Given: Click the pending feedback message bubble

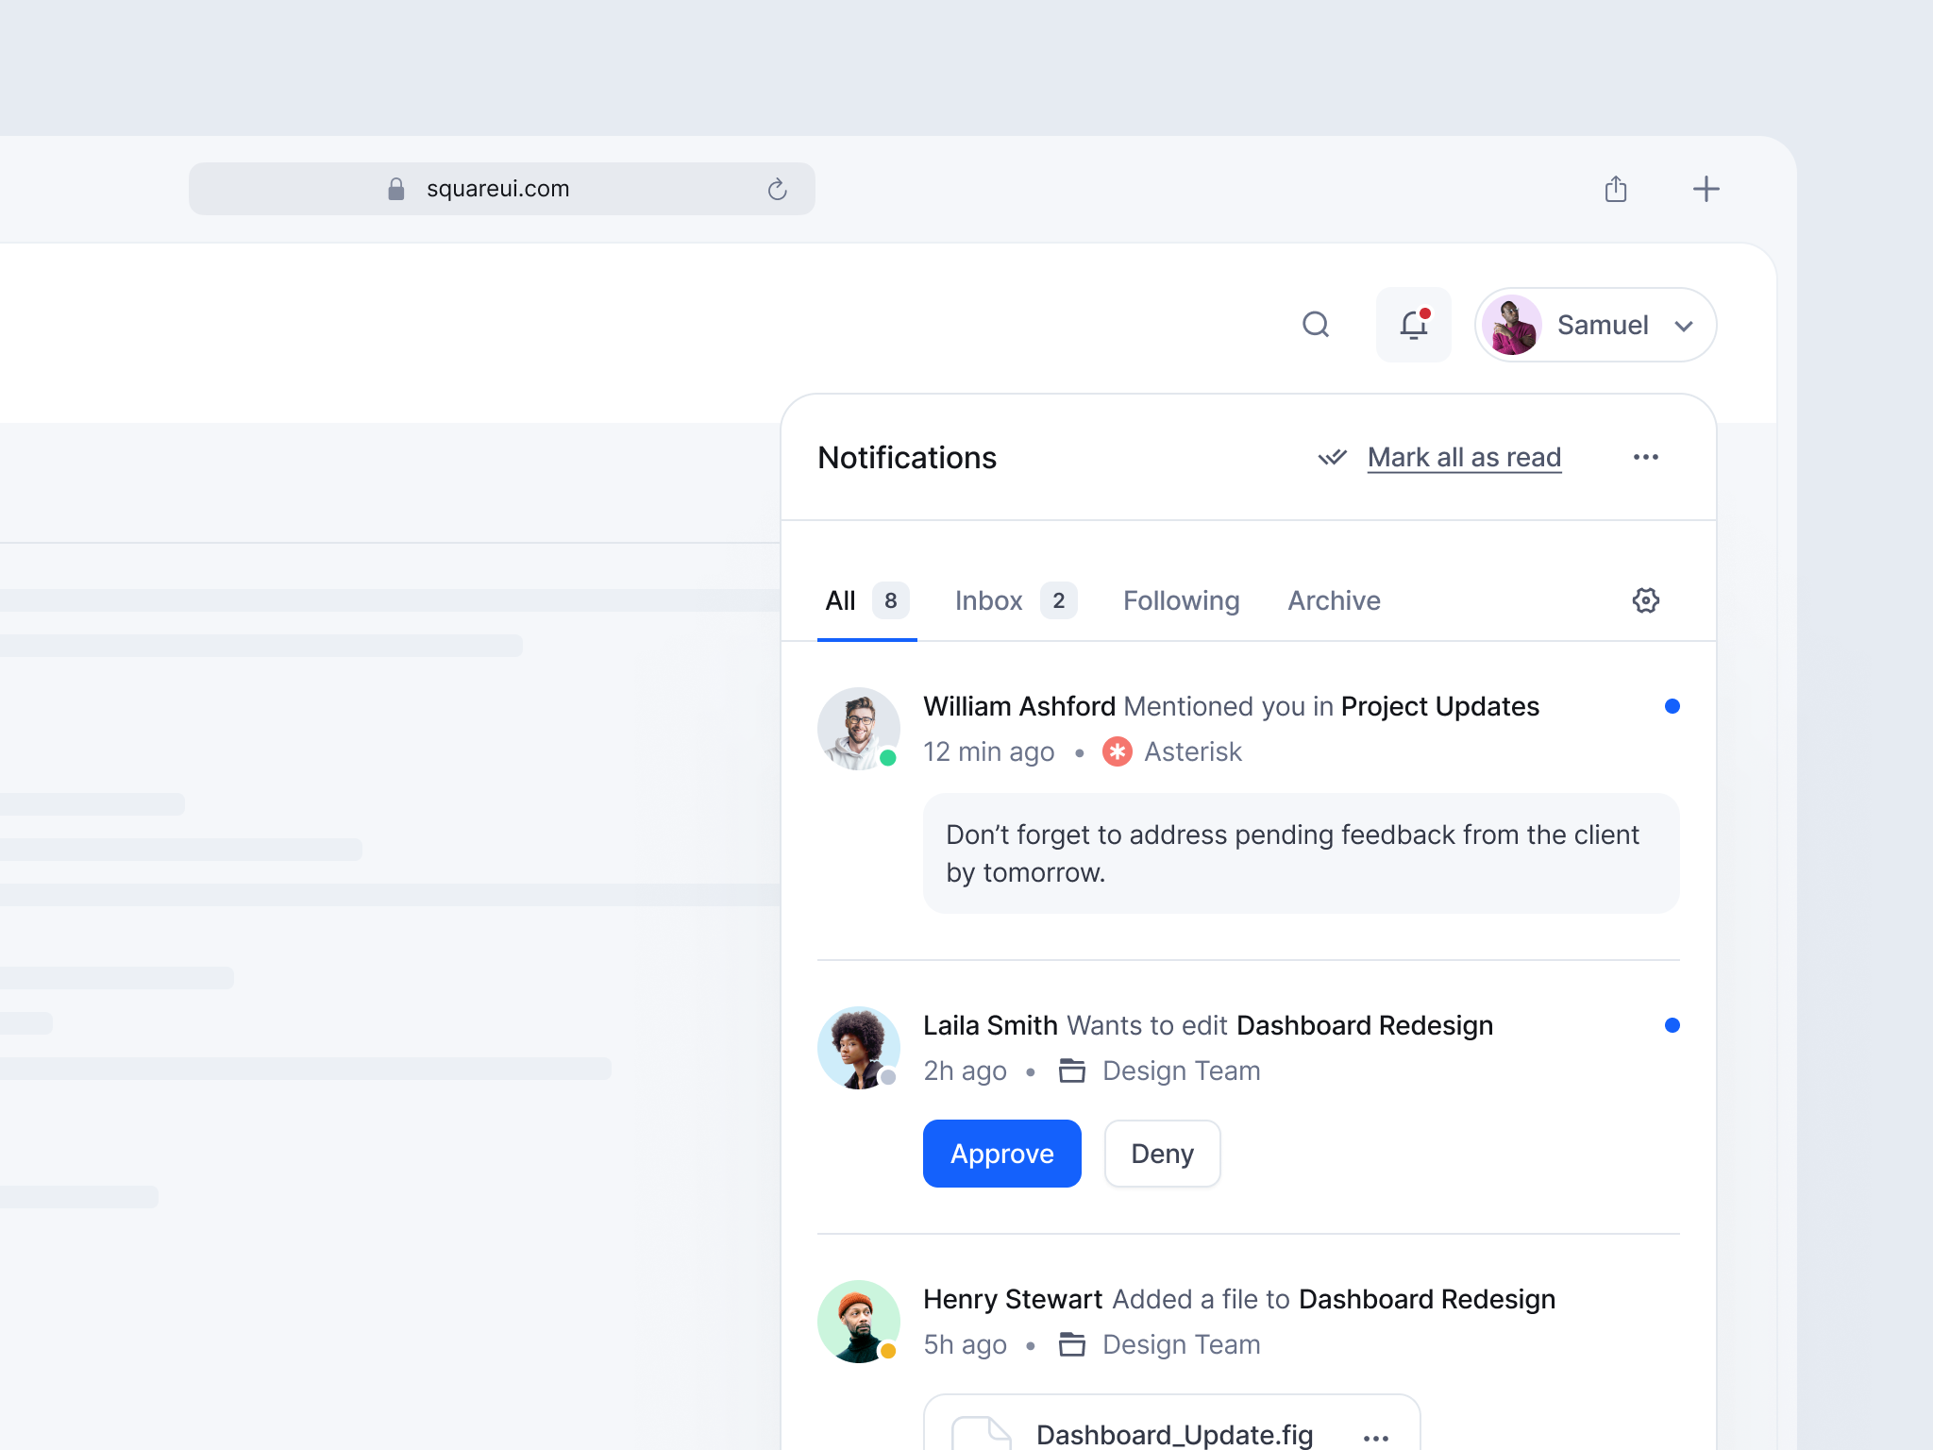Looking at the screenshot, I should tap(1301, 853).
